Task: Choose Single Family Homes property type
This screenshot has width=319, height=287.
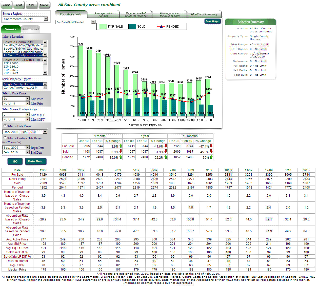Action: tap(23, 84)
